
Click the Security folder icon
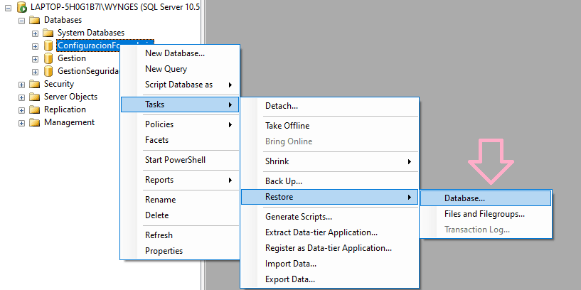pyautogui.click(x=35, y=84)
